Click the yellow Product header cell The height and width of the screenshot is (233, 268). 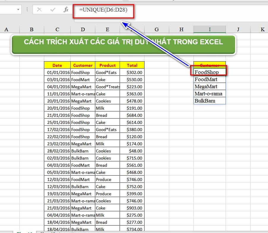tap(107, 65)
